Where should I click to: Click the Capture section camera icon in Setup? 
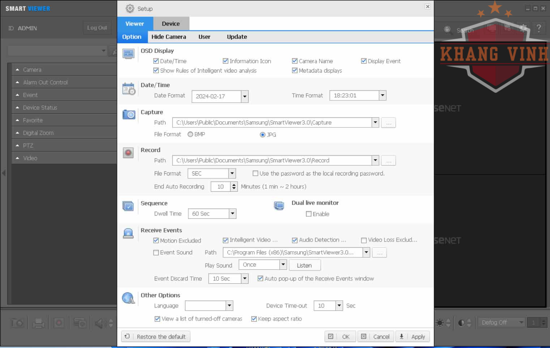pos(129,114)
